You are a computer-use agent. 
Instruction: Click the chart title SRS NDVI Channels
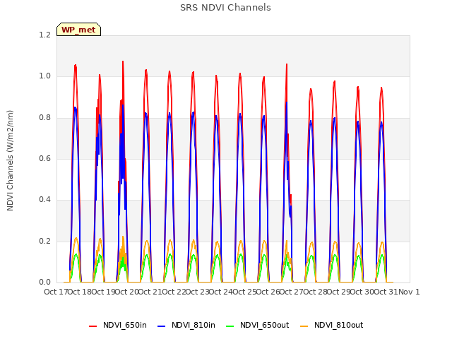[x=225, y=8]
